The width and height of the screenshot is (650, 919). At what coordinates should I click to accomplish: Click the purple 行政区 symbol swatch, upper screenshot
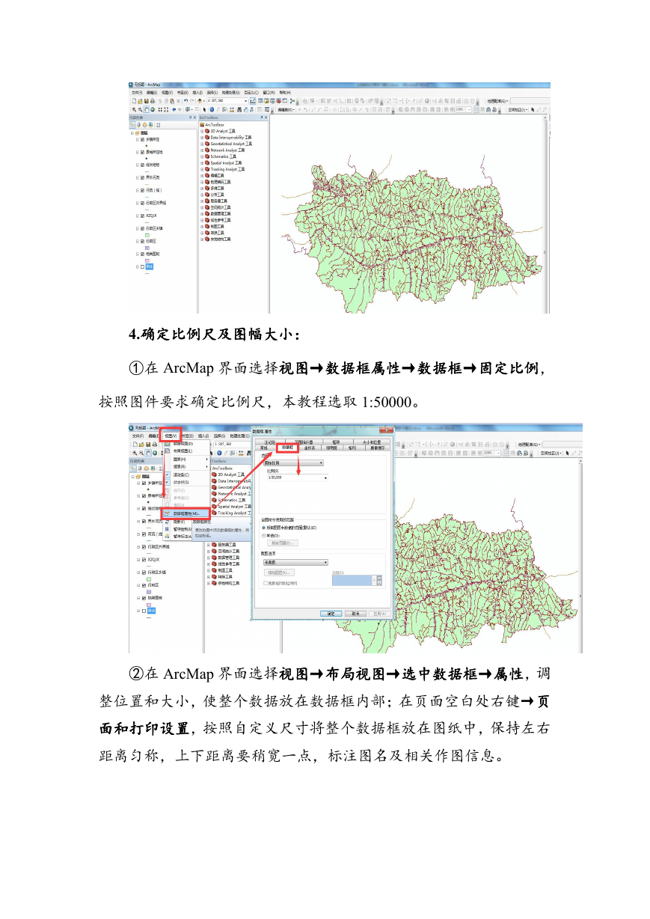point(147,248)
